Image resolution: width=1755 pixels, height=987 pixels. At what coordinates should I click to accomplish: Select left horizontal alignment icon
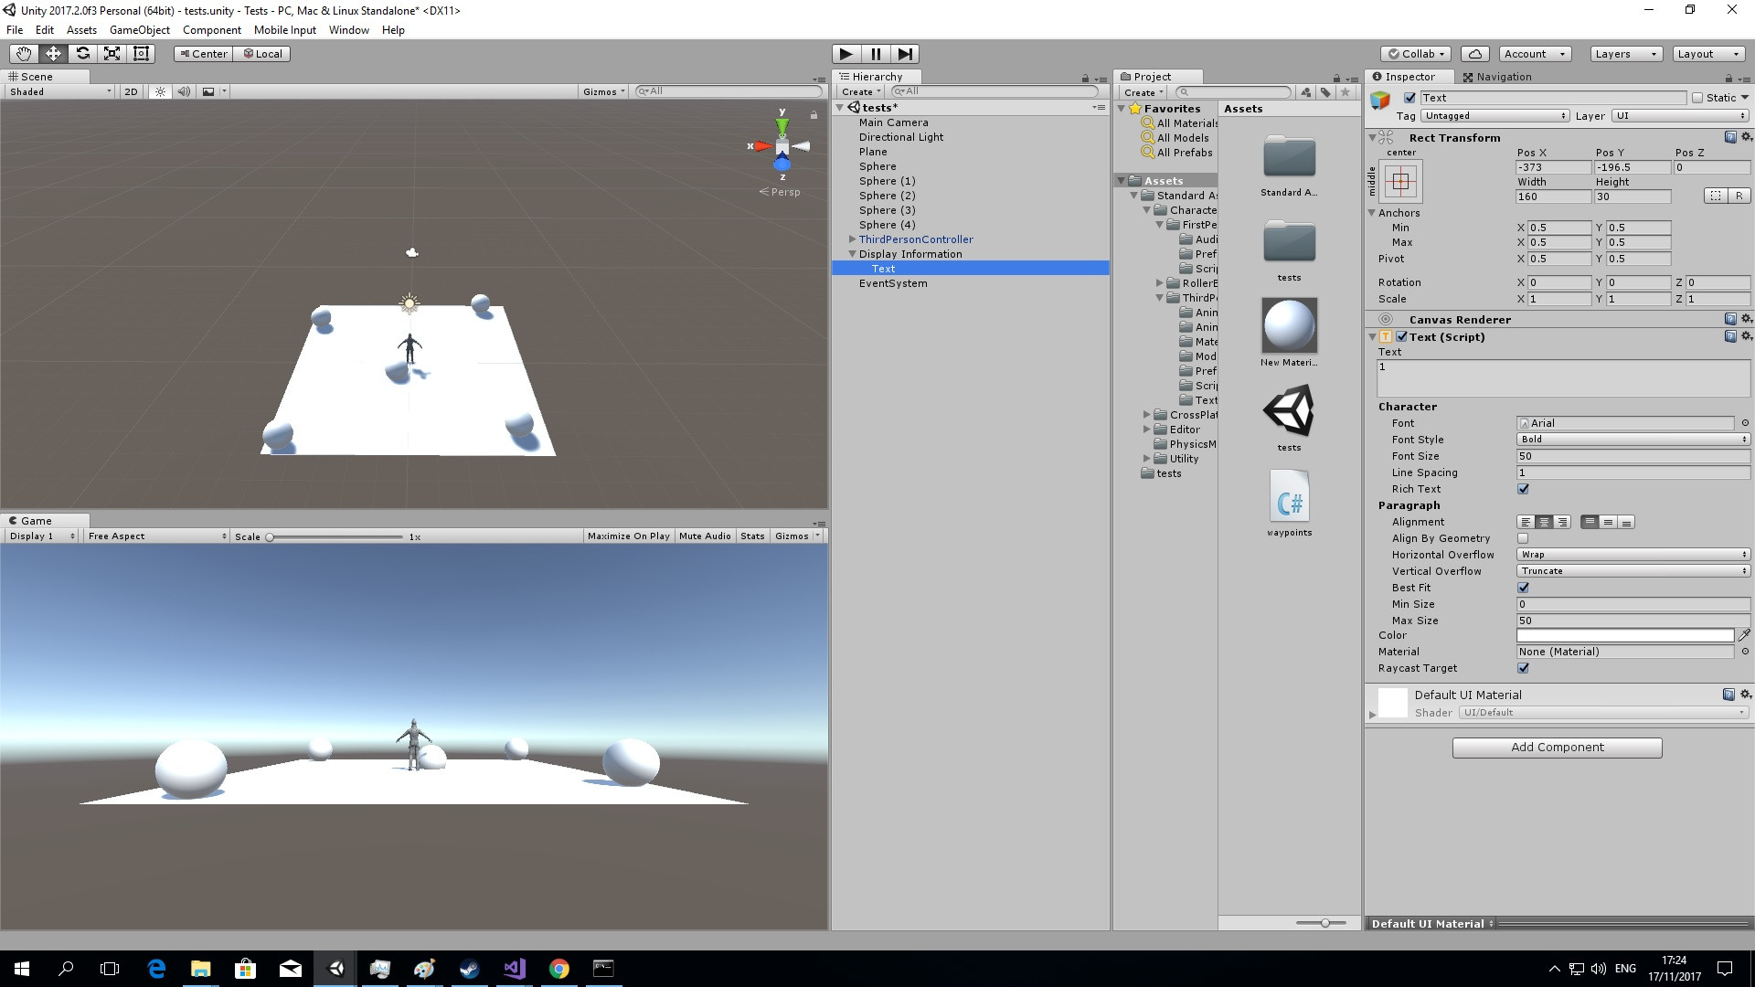(x=1526, y=522)
